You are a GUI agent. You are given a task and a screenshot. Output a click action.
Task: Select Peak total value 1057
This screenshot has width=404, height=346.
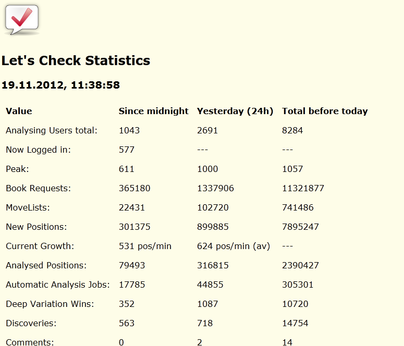coord(292,169)
